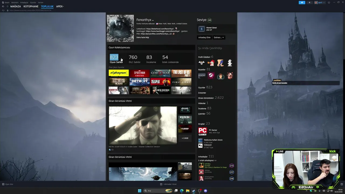The height and width of the screenshot is (194, 345).
Task: Reload the page with refresh icon
Action: [3, 10]
